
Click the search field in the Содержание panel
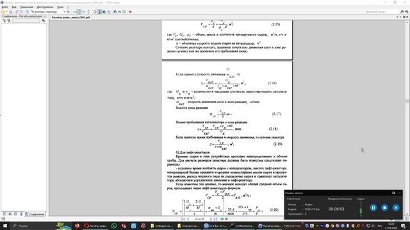[x=26, y=20]
